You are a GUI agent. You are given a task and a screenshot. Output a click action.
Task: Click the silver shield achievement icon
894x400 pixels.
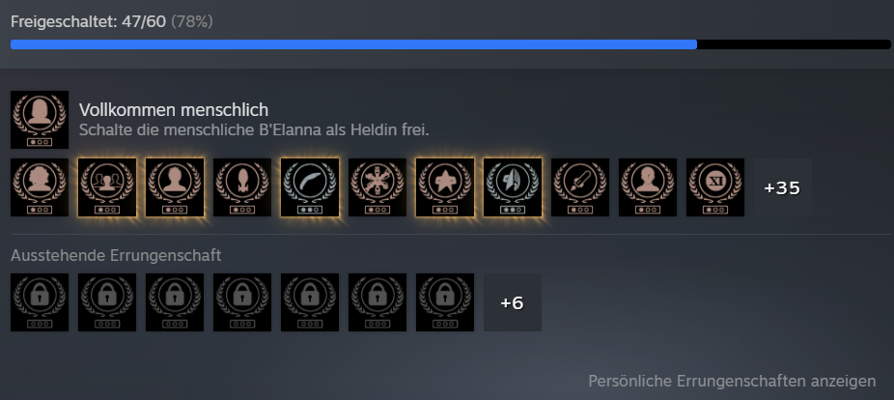[x=513, y=187]
